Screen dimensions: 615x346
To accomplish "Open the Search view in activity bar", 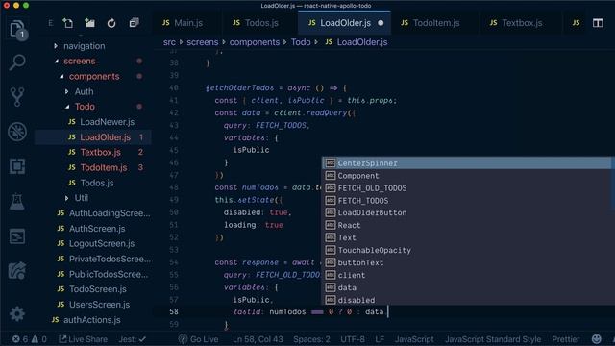I will click(17, 62).
